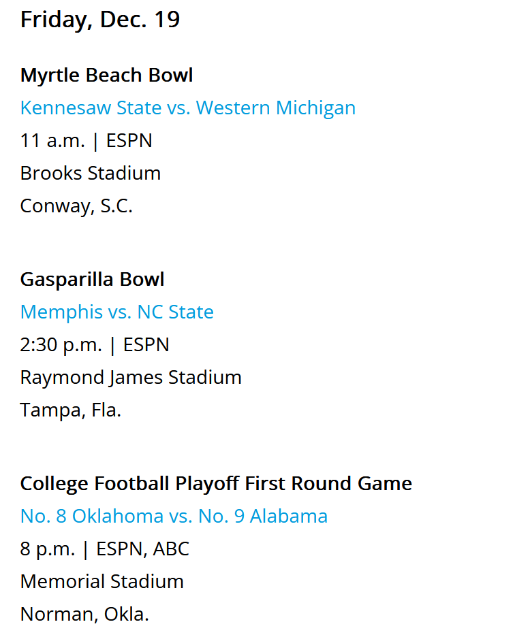The width and height of the screenshot is (530, 637).
Task: Open Kennesaw State vs. Western Michigan link
Action: (x=188, y=108)
